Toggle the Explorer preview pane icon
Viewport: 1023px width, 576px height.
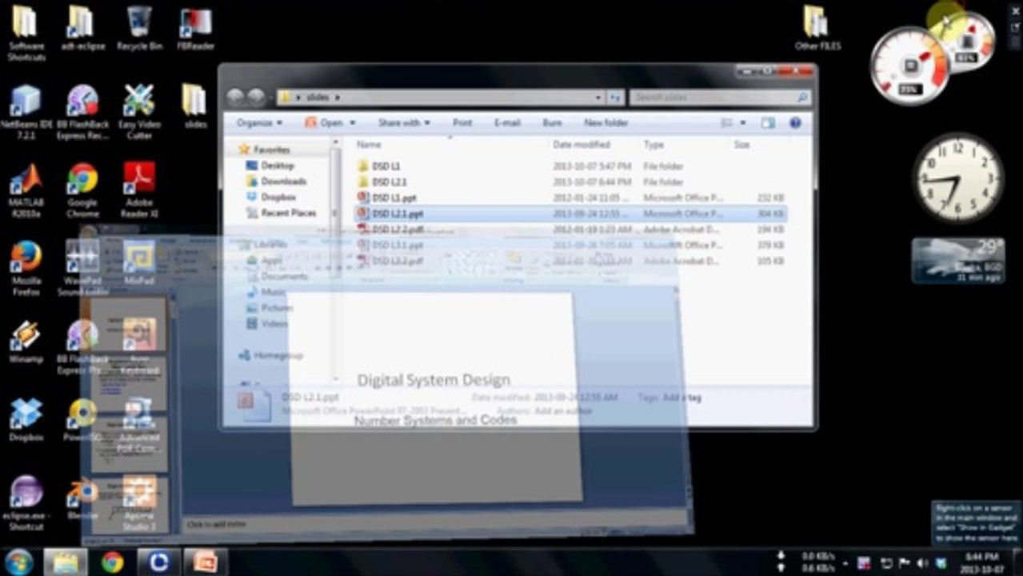point(768,123)
